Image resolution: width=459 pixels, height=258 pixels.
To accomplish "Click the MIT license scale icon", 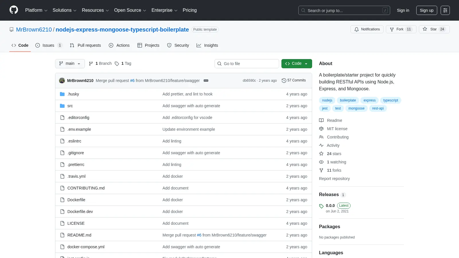I will [x=321, y=129].
